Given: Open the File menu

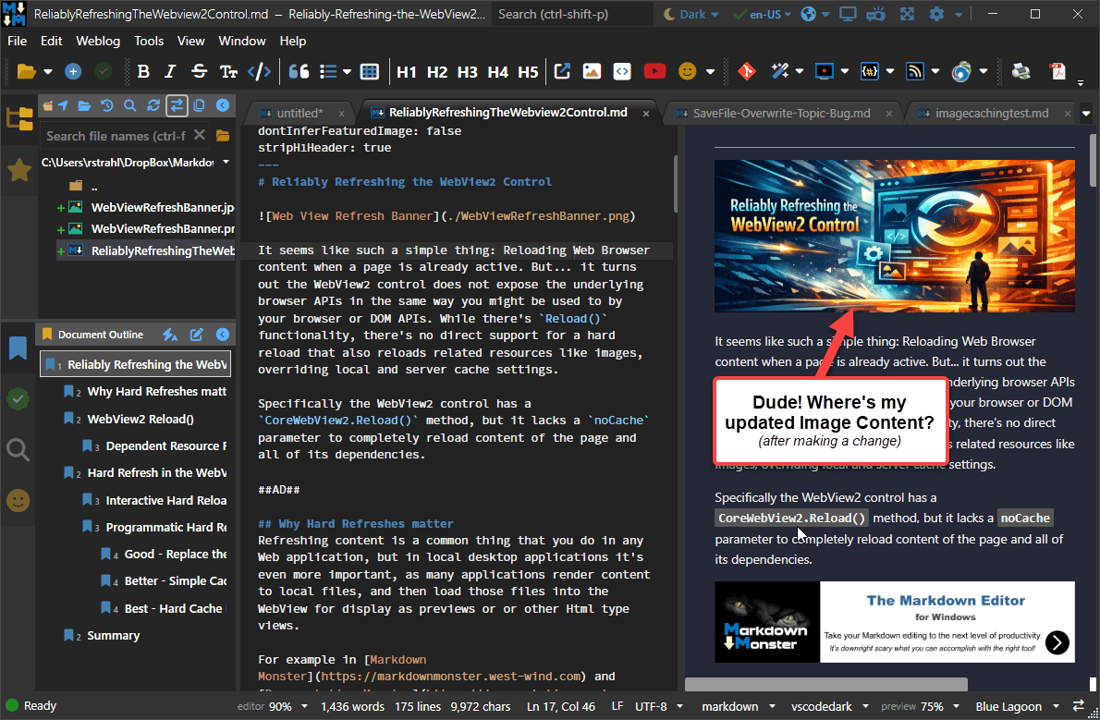Looking at the screenshot, I should pos(17,41).
